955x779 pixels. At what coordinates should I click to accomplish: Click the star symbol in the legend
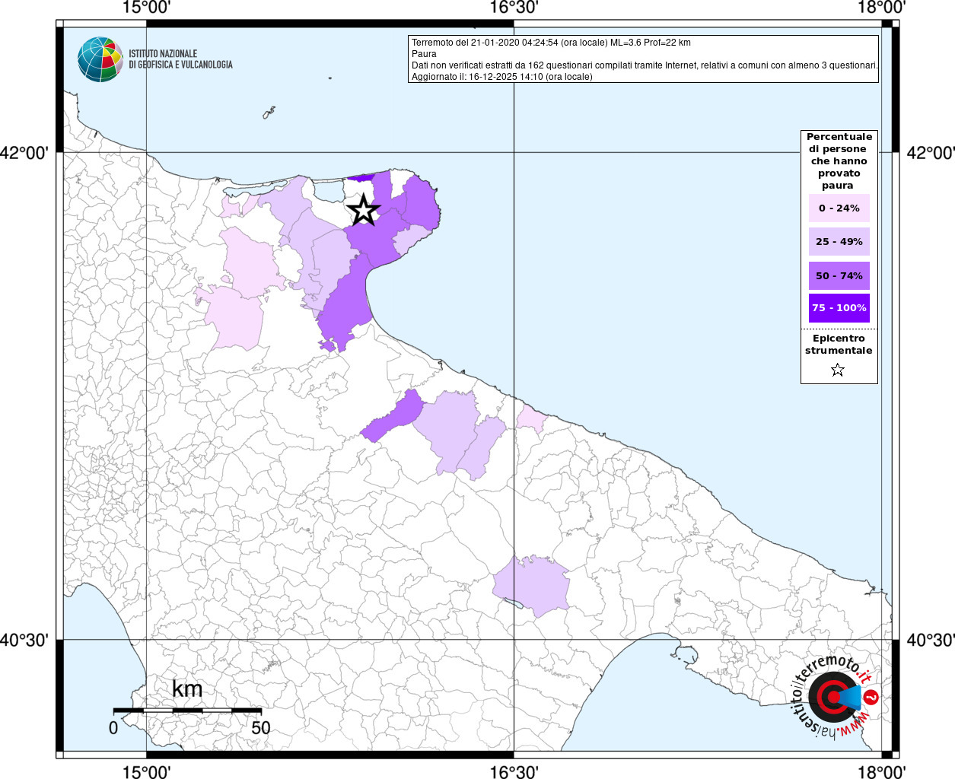point(838,370)
